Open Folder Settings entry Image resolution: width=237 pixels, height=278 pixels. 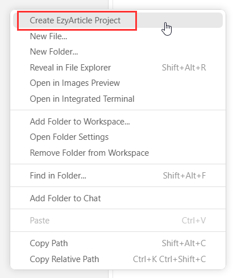point(118,137)
